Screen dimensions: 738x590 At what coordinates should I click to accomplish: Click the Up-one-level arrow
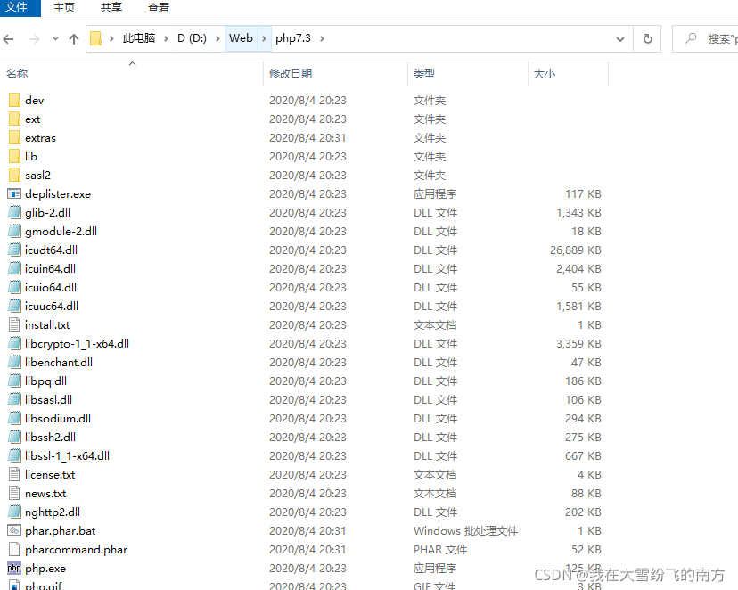73,38
